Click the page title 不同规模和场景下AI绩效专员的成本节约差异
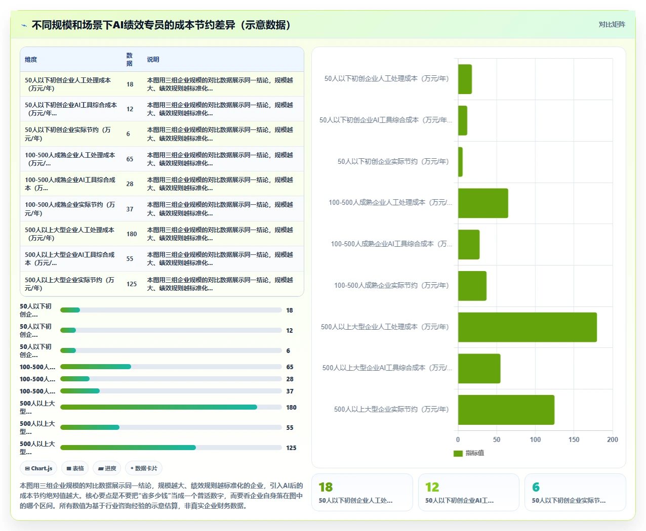Screen dimensions: 646x531 click(164, 25)
